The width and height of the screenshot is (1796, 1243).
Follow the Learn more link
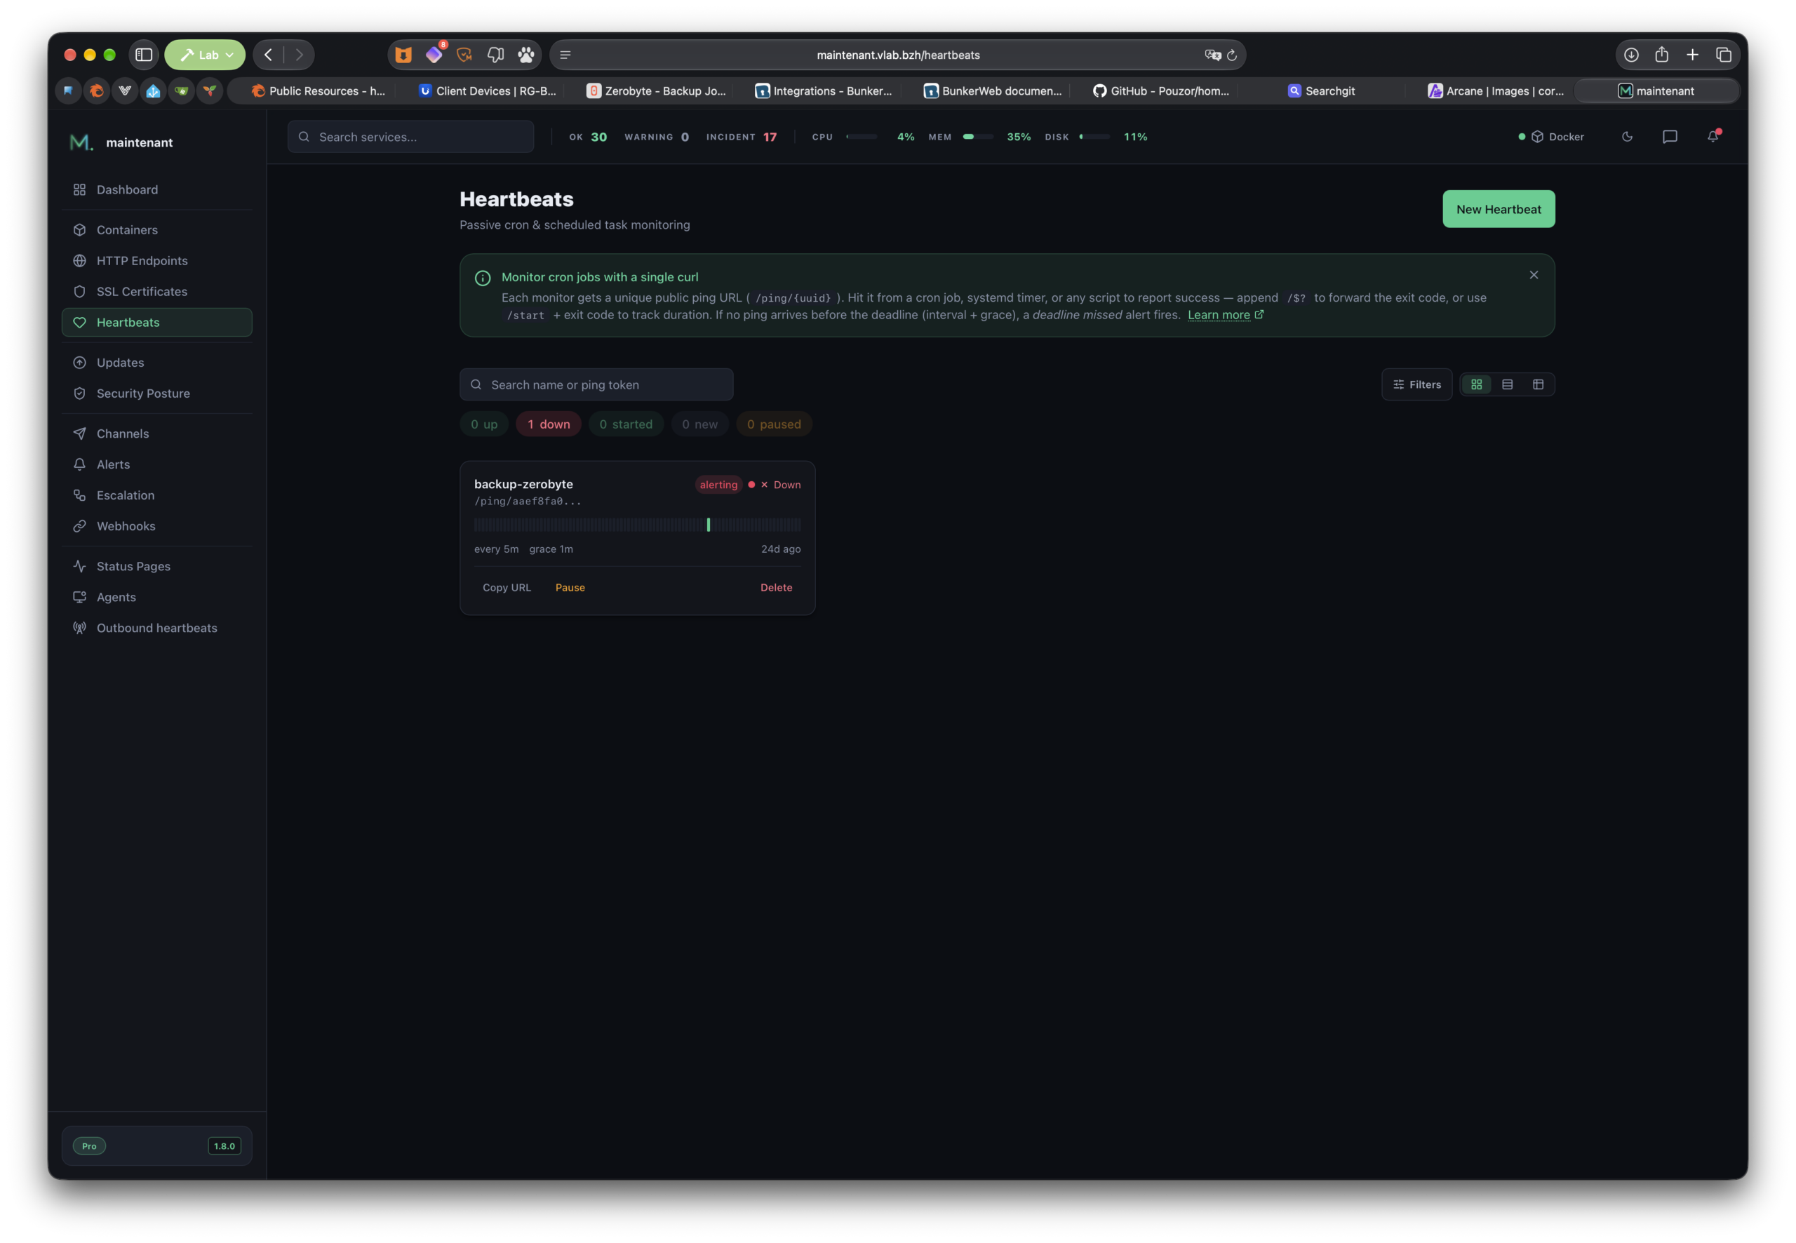(x=1225, y=315)
